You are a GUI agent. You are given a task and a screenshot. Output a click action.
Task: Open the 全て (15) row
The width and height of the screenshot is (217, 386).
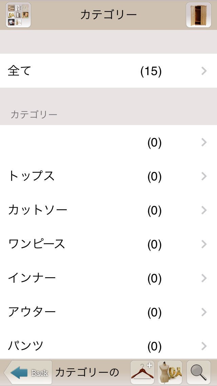tap(108, 71)
